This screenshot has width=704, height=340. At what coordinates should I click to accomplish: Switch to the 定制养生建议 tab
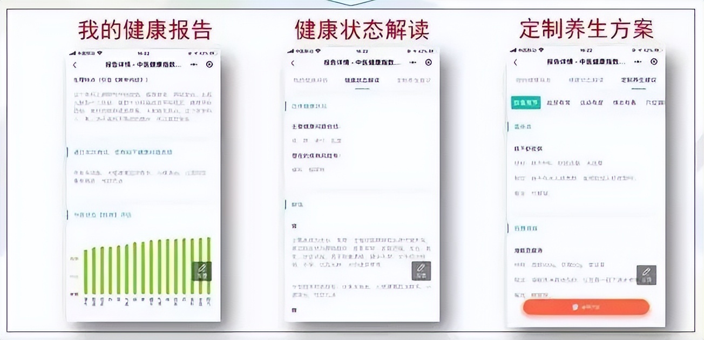[x=639, y=80]
